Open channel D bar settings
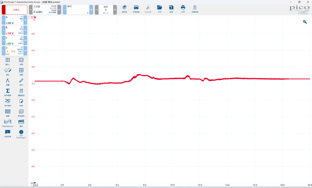312x188 pixels. coord(14,51)
